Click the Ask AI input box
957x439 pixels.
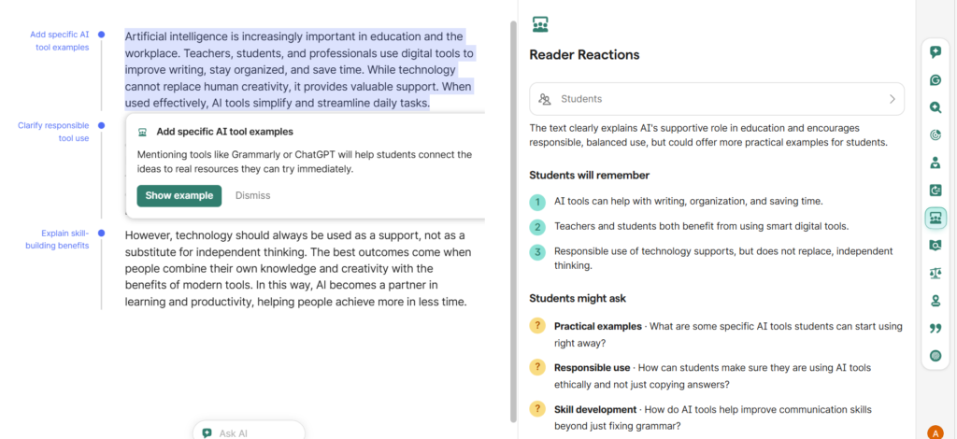250,432
